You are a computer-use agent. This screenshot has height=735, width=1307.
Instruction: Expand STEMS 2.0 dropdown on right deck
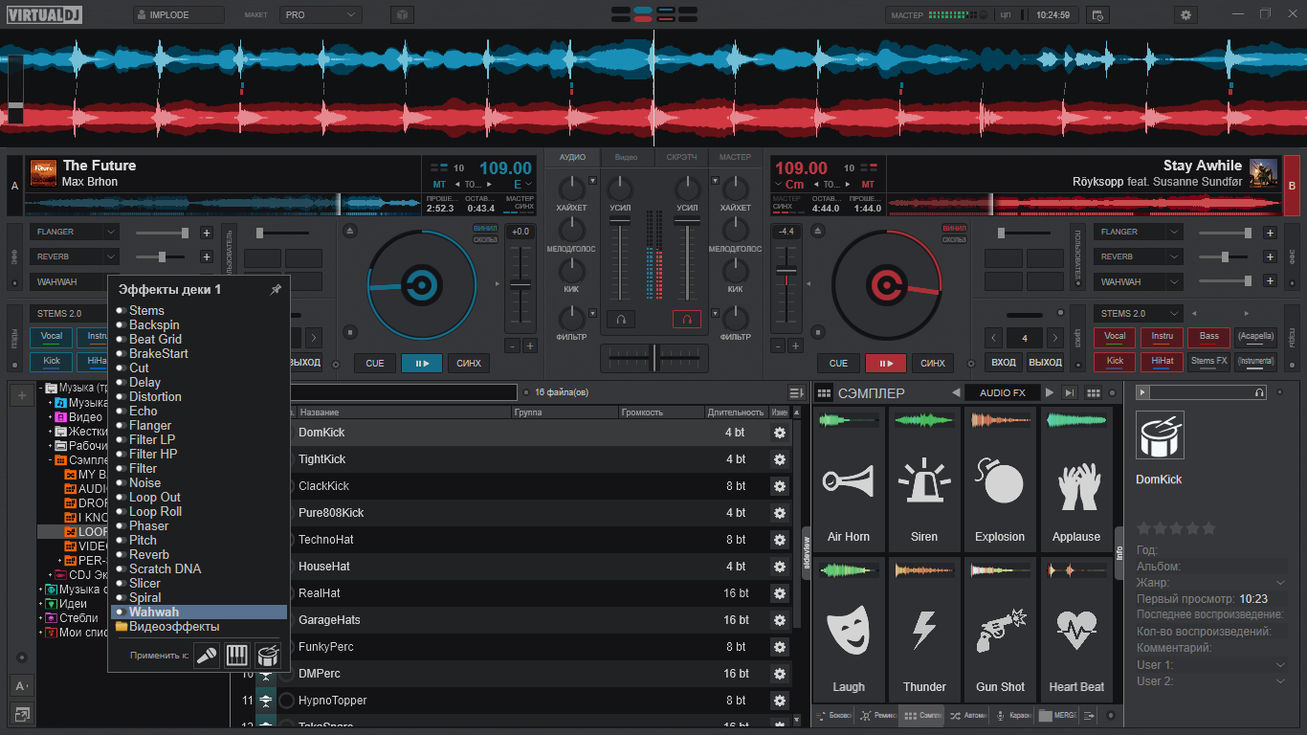[1138, 314]
